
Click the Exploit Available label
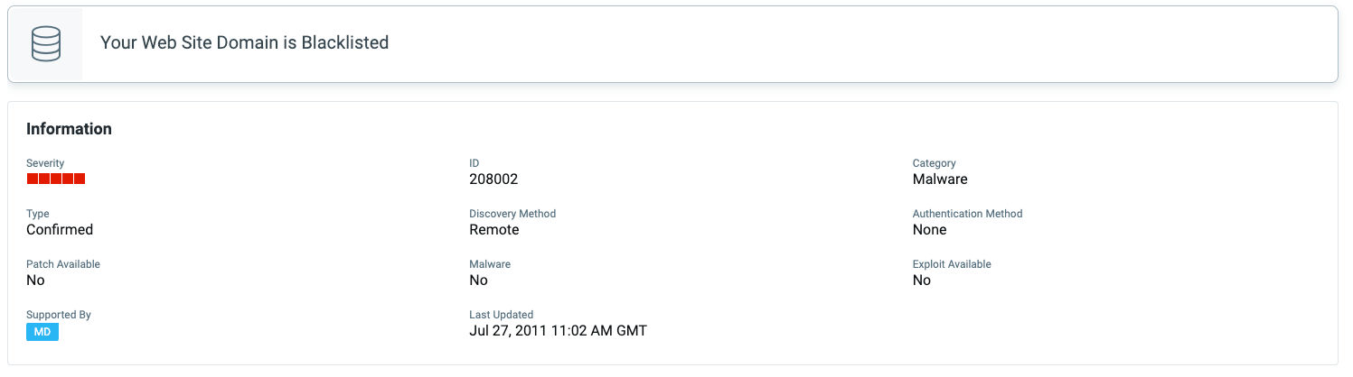tap(952, 264)
